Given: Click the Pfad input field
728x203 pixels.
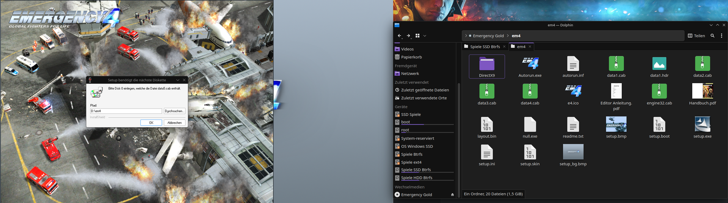Looking at the screenshot, I should point(126,111).
